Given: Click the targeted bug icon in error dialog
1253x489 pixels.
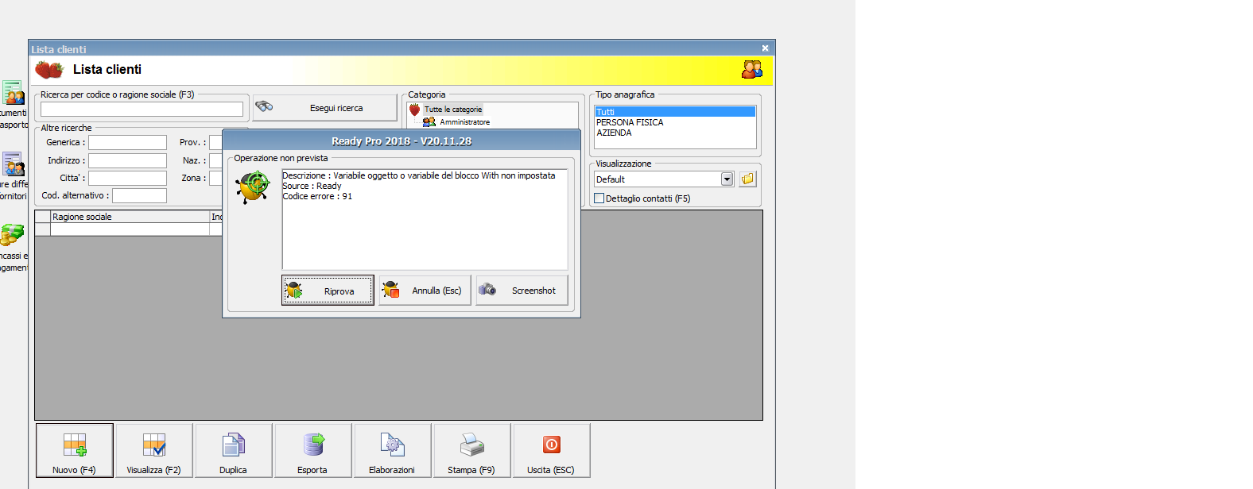Looking at the screenshot, I should [x=254, y=188].
